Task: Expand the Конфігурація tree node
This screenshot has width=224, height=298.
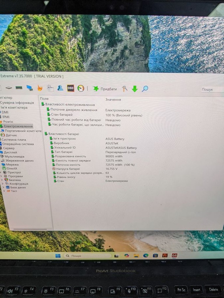Action: (x=3, y=184)
